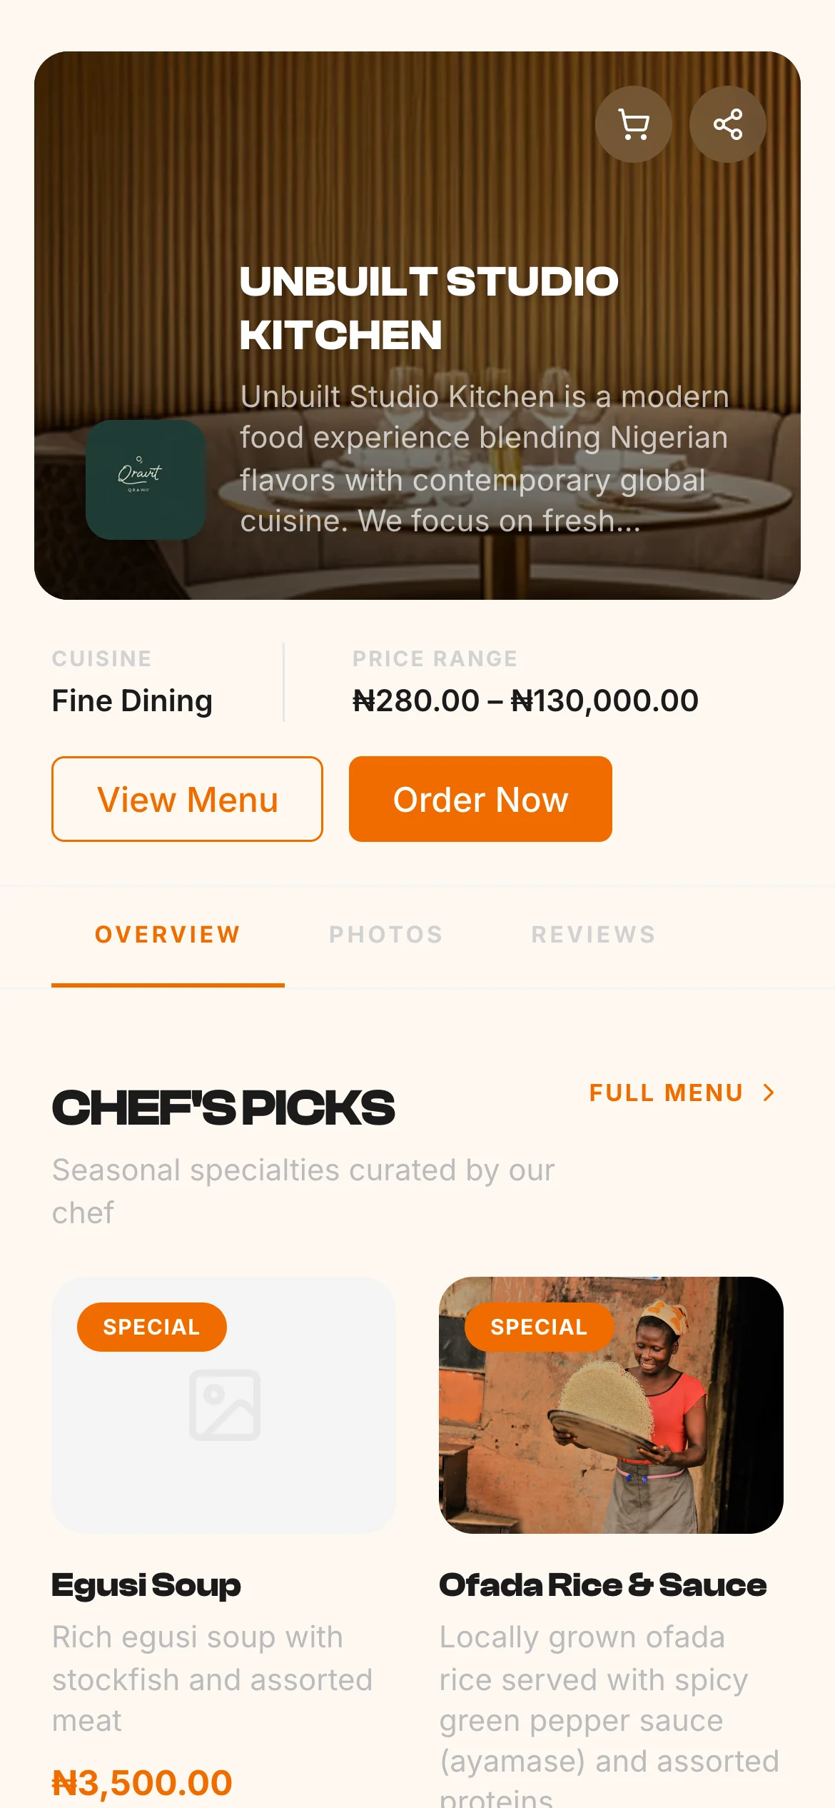Select the Egusi Soup image card
Viewport: 835px width, 1808px height.
[x=224, y=1405]
